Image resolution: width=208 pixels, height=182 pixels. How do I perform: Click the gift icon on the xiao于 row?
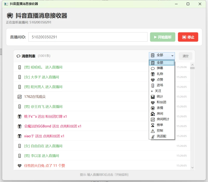(19, 136)
